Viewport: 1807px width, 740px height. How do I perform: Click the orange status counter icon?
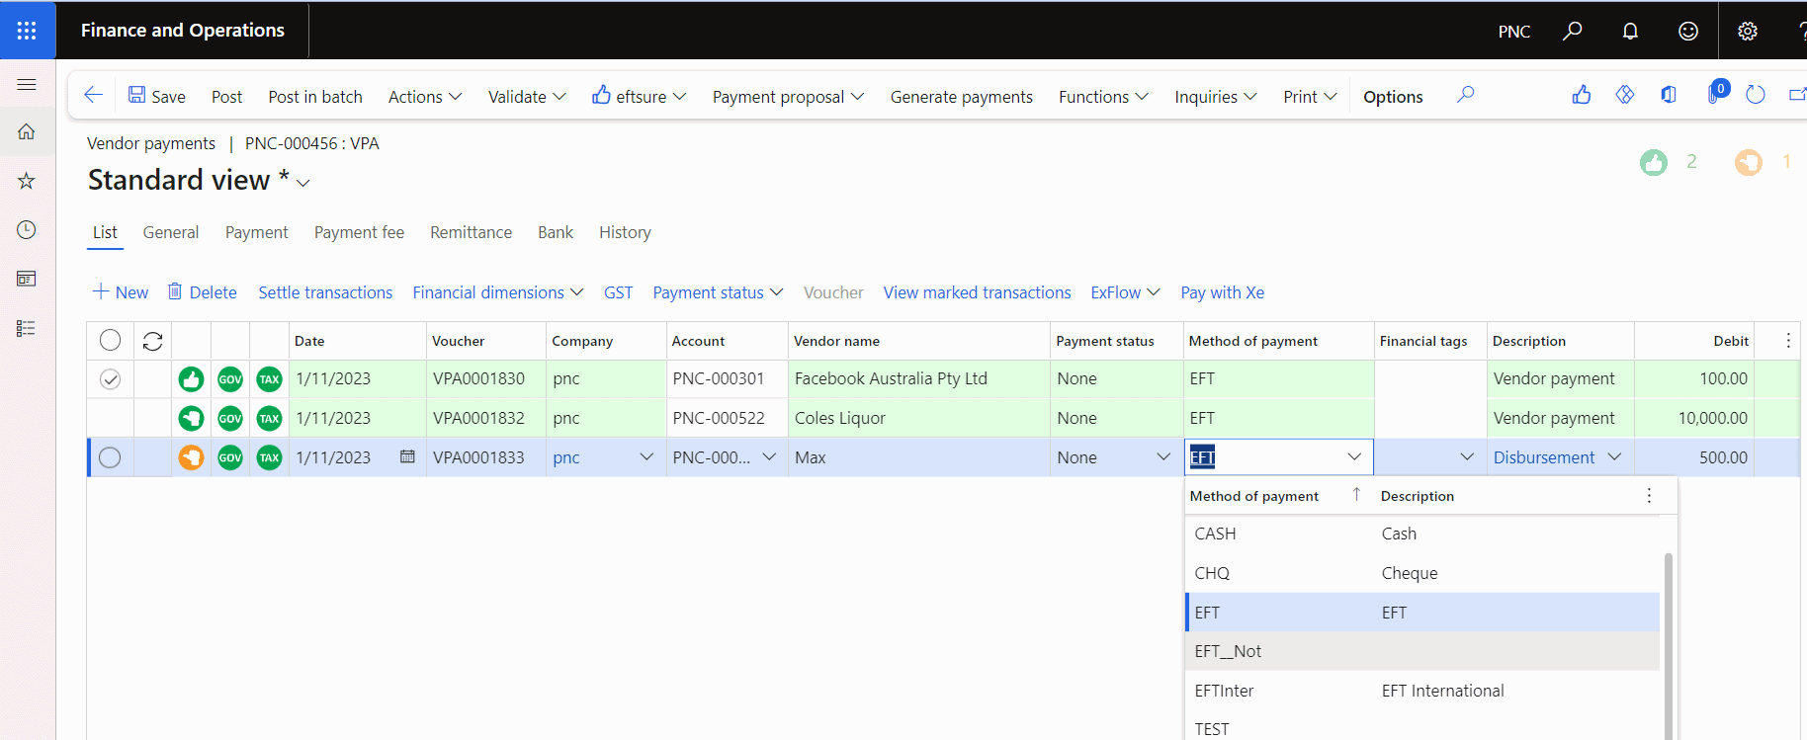click(1749, 162)
